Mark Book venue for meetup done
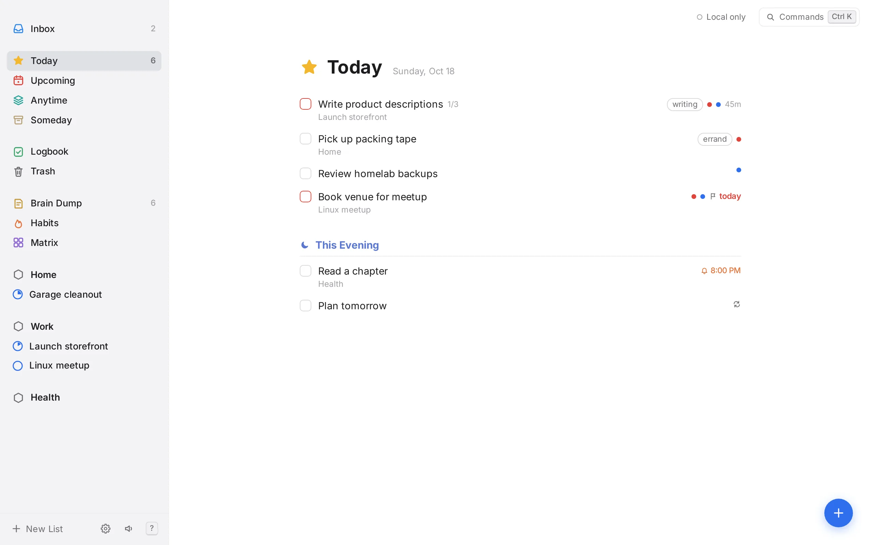The width and height of the screenshot is (872, 545). (305, 197)
